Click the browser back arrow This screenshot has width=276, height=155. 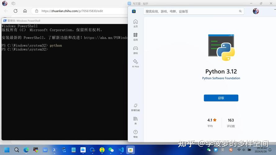pyautogui.click(x=6, y=11)
